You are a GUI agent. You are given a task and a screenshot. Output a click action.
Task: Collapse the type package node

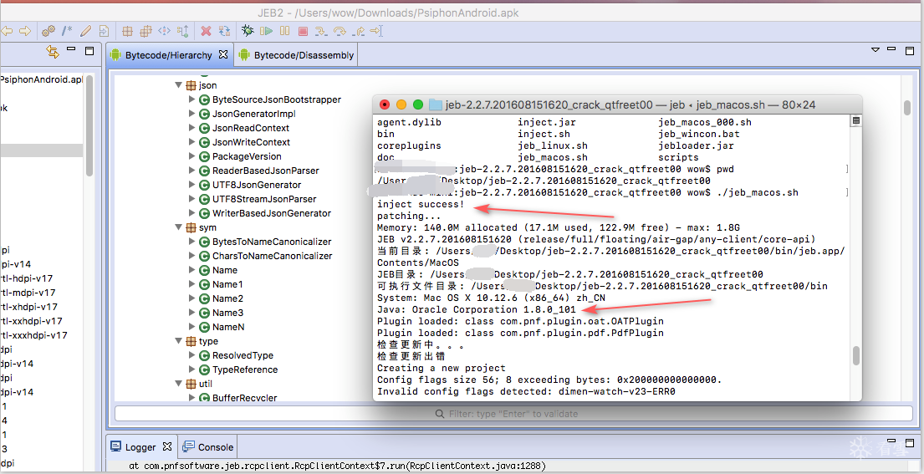pos(179,341)
